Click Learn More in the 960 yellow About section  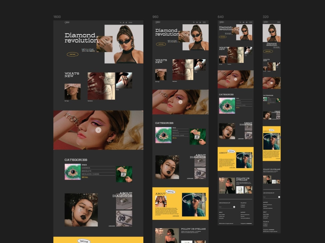pos(176,216)
